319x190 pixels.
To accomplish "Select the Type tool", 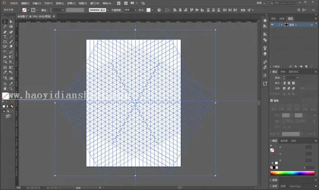I will (x=5, y=37).
